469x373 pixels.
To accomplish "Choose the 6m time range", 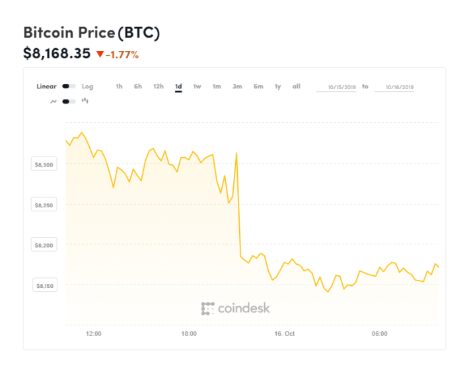I will (x=258, y=86).
